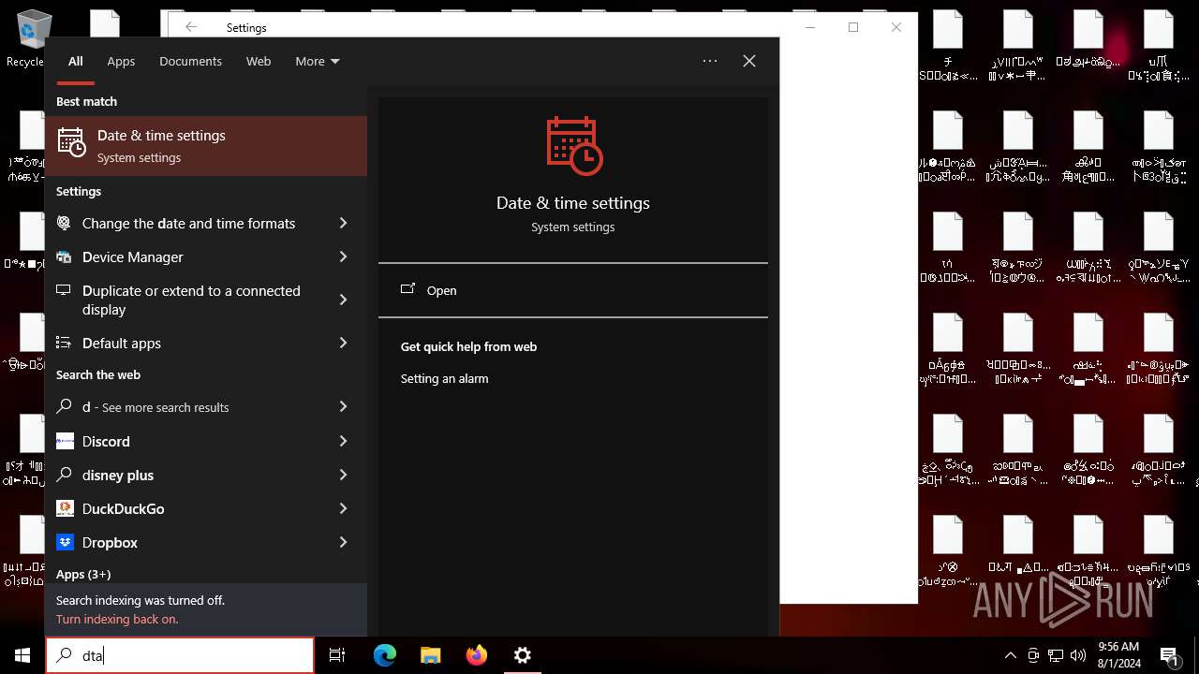Click Windows Start button
This screenshot has width=1199, height=674.
tap(22, 655)
